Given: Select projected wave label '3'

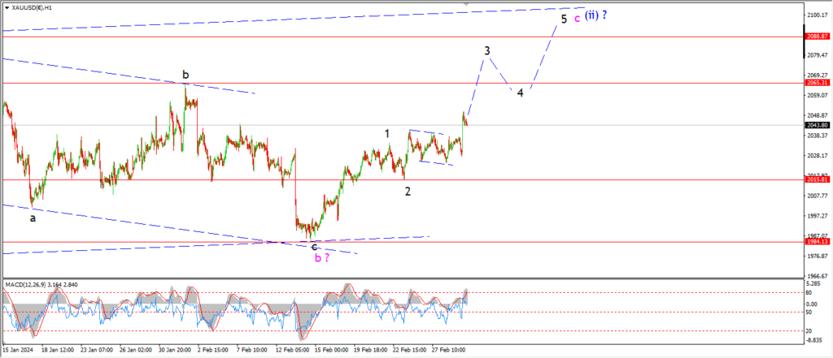Looking at the screenshot, I should click(486, 51).
